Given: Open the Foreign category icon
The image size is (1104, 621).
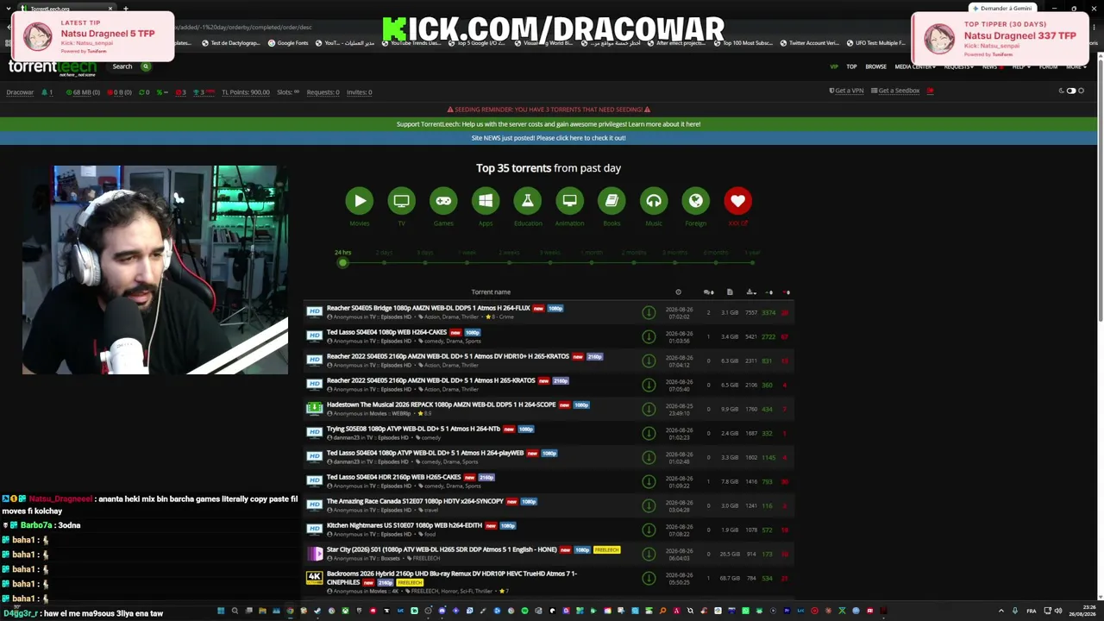Looking at the screenshot, I should pos(695,201).
